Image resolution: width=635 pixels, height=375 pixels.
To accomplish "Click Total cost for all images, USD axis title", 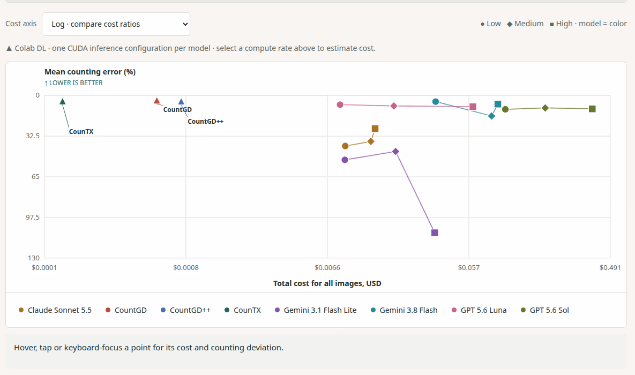I will click(x=327, y=283).
